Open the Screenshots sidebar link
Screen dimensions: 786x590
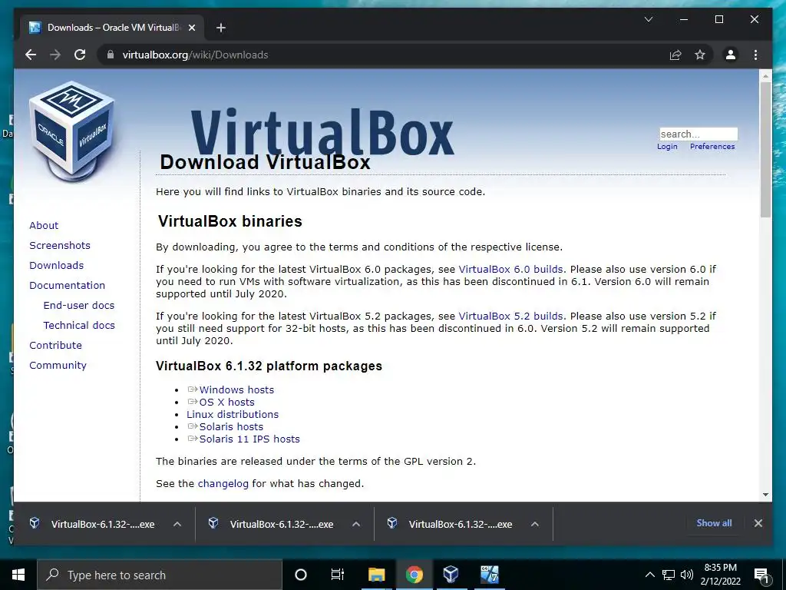(60, 245)
